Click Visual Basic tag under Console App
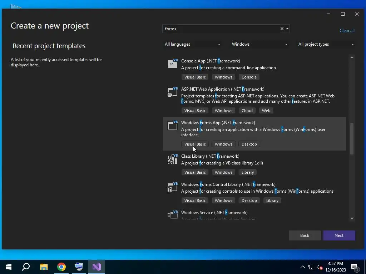This screenshot has height=274, width=366. click(195, 77)
